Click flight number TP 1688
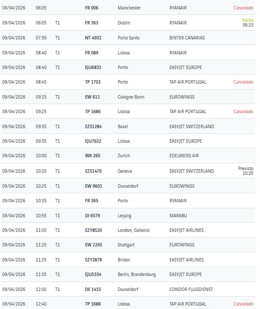This screenshot has height=309, width=260. (93, 304)
